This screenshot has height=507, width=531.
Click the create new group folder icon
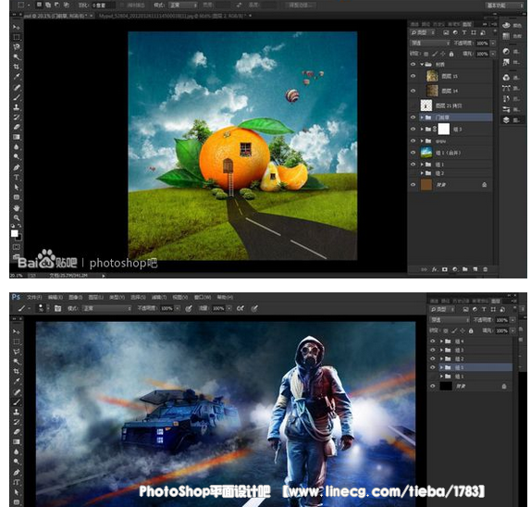[465, 269]
